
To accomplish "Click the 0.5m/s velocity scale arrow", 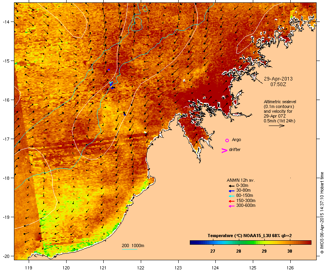I will tap(276, 126).
